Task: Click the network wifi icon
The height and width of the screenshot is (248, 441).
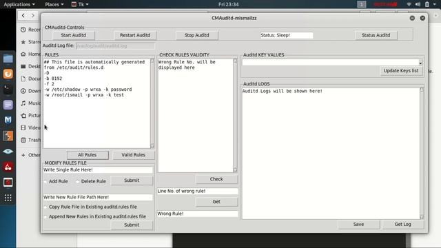Action: click(409, 4)
